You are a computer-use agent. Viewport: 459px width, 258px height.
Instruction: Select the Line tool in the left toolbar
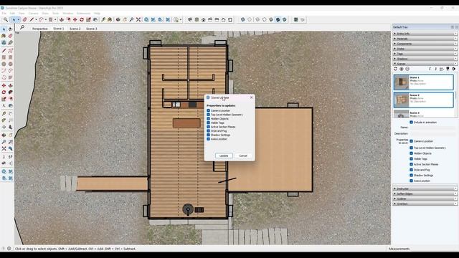tap(4, 51)
